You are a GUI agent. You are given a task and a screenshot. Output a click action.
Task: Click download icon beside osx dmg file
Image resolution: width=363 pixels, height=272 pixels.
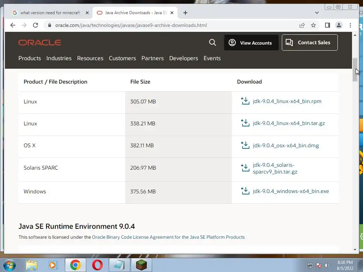[x=245, y=145]
